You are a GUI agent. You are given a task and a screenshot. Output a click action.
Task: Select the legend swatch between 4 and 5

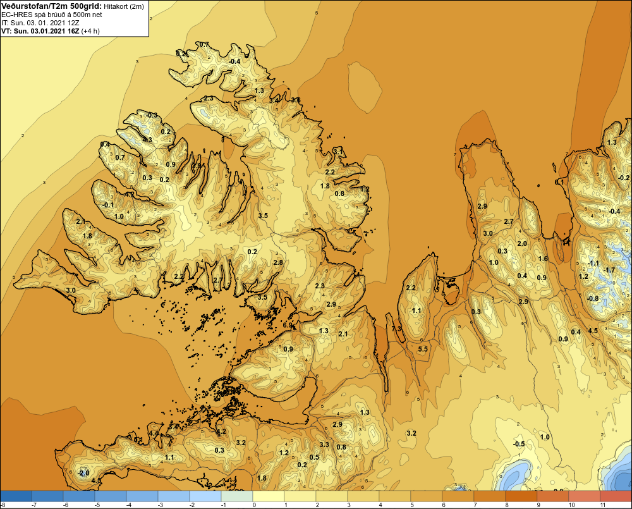[395, 496]
